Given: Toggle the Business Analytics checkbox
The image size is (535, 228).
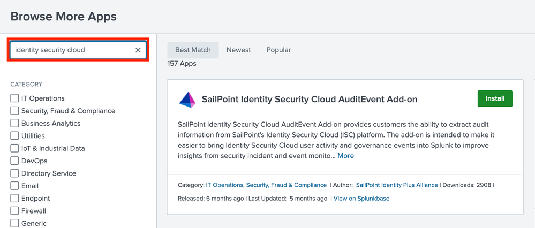Looking at the screenshot, I should point(14,123).
